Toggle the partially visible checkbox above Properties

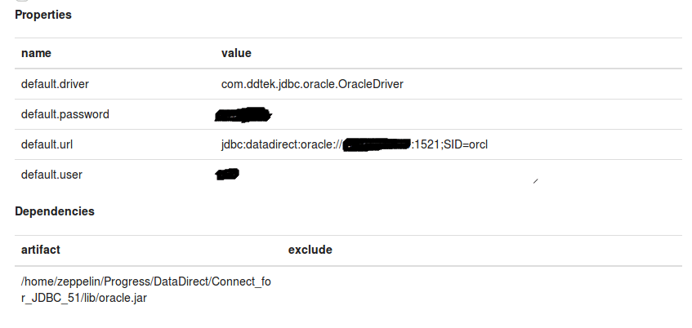coord(21,2)
